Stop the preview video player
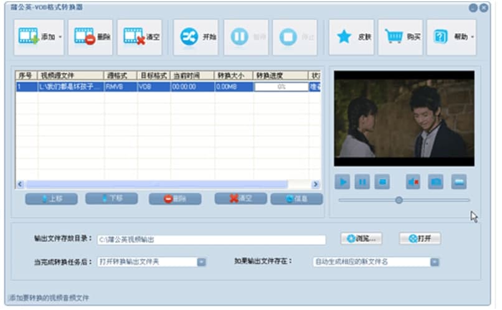The image size is (502, 310). pos(382,182)
